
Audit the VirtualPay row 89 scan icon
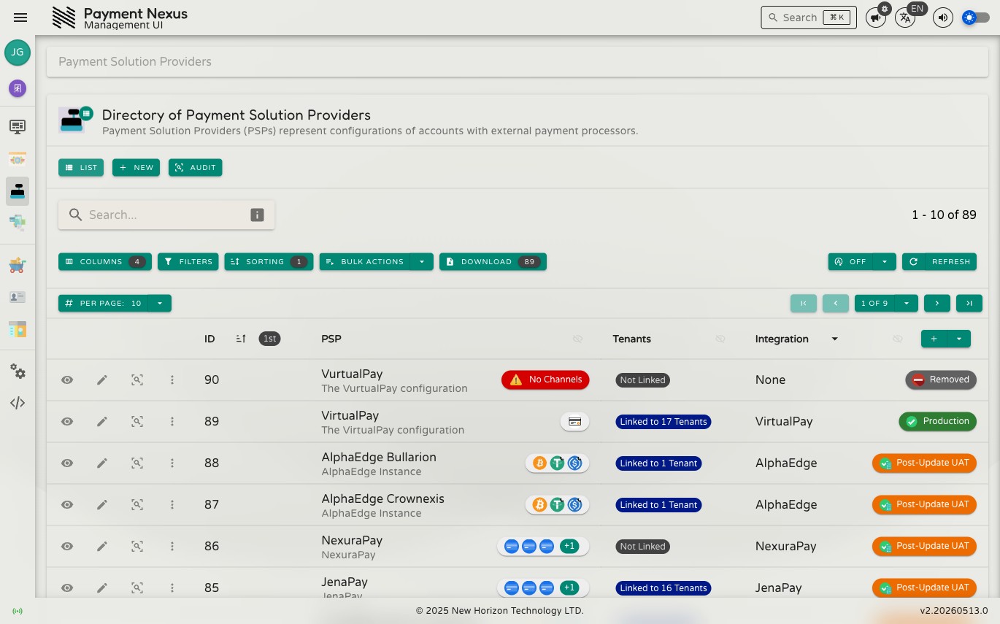click(137, 421)
